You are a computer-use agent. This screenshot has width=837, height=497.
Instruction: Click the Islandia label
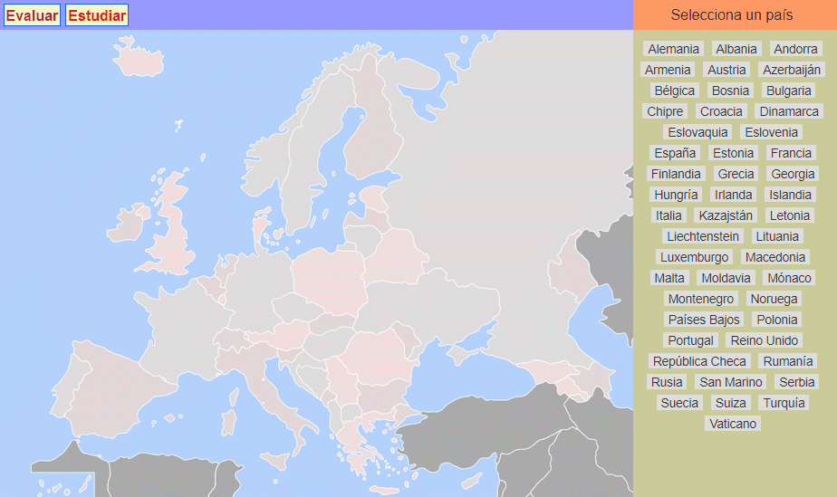click(x=790, y=194)
